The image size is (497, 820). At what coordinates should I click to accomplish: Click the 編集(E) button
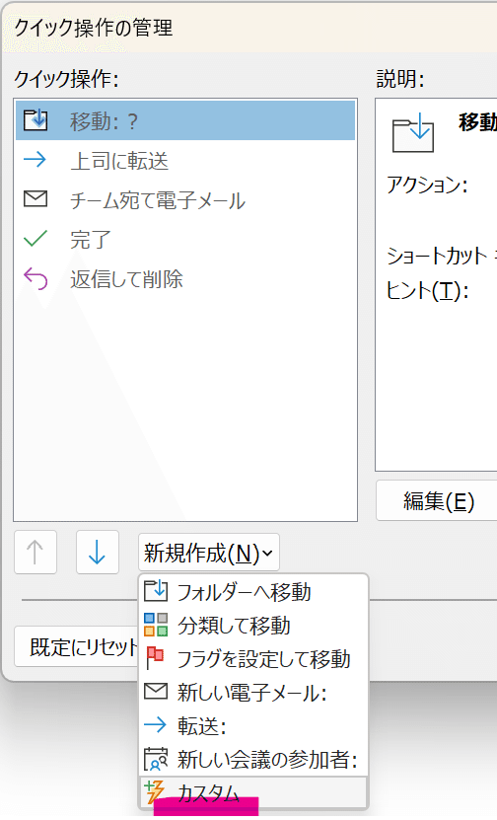pos(438,501)
